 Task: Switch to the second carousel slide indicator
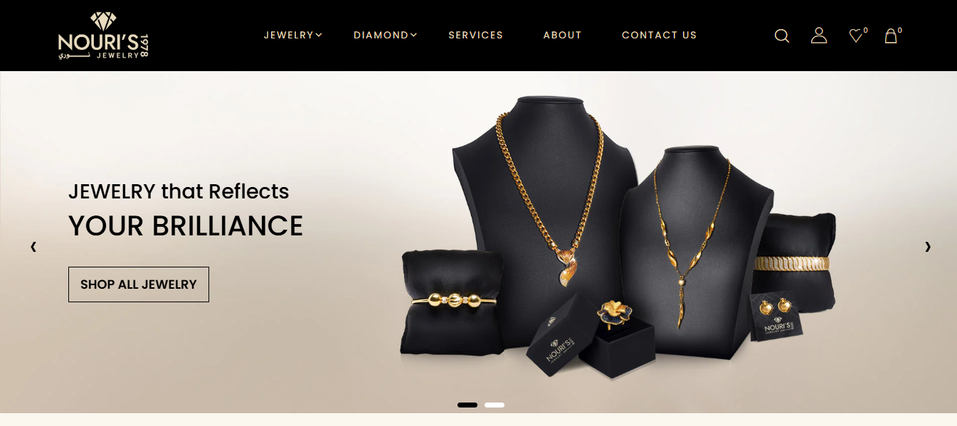[495, 405]
